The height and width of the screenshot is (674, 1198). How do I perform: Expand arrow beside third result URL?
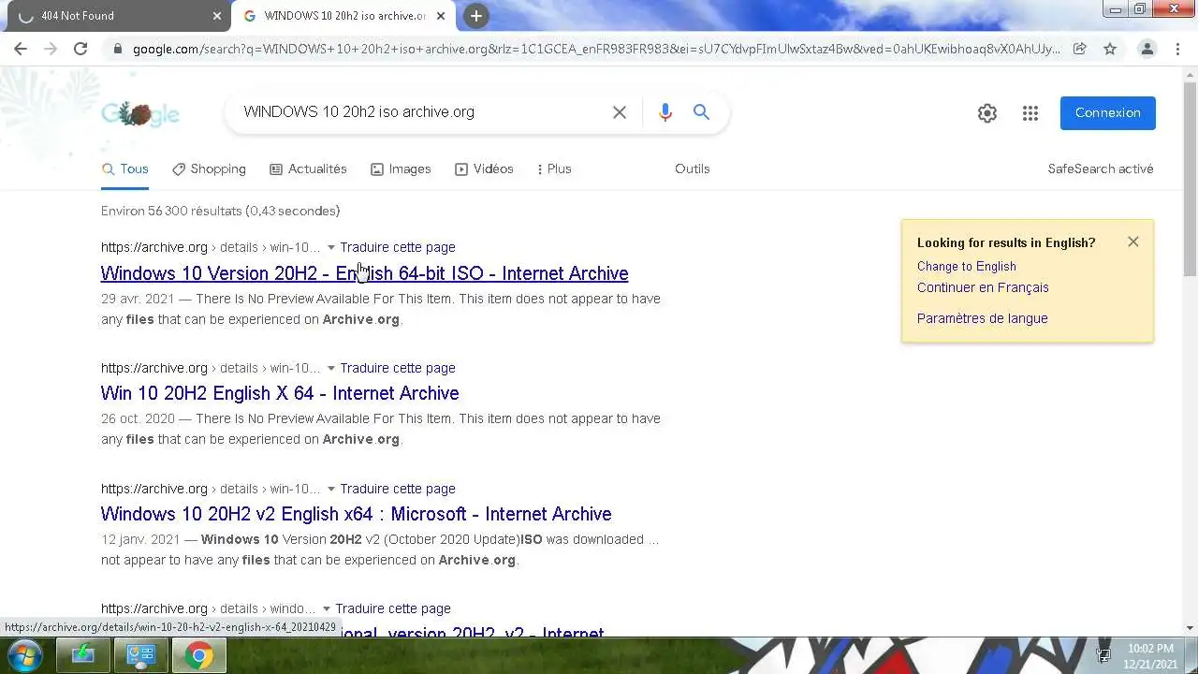(x=330, y=490)
